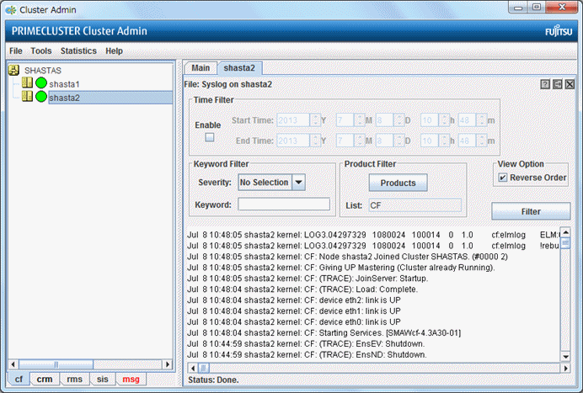Click the Filter button
The image size is (583, 393).
530,211
